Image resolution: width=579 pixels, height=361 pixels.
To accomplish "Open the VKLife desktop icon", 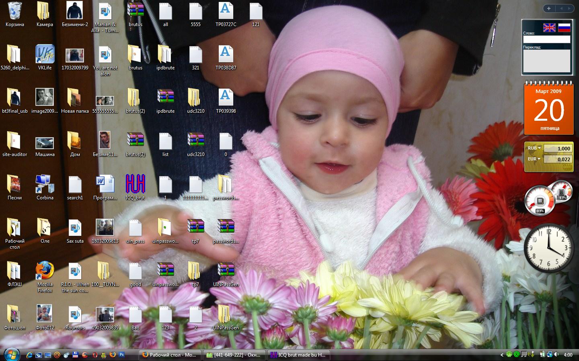I will click(x=45, y=55).
